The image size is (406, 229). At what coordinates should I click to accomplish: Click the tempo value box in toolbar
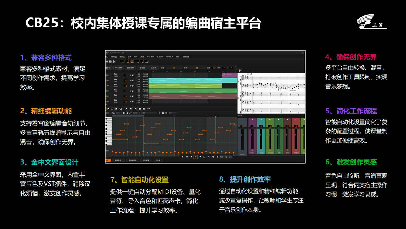coord(214,68)
